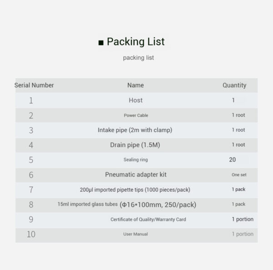
Task: Click serial number 10
Action: [x=30, y=234]
